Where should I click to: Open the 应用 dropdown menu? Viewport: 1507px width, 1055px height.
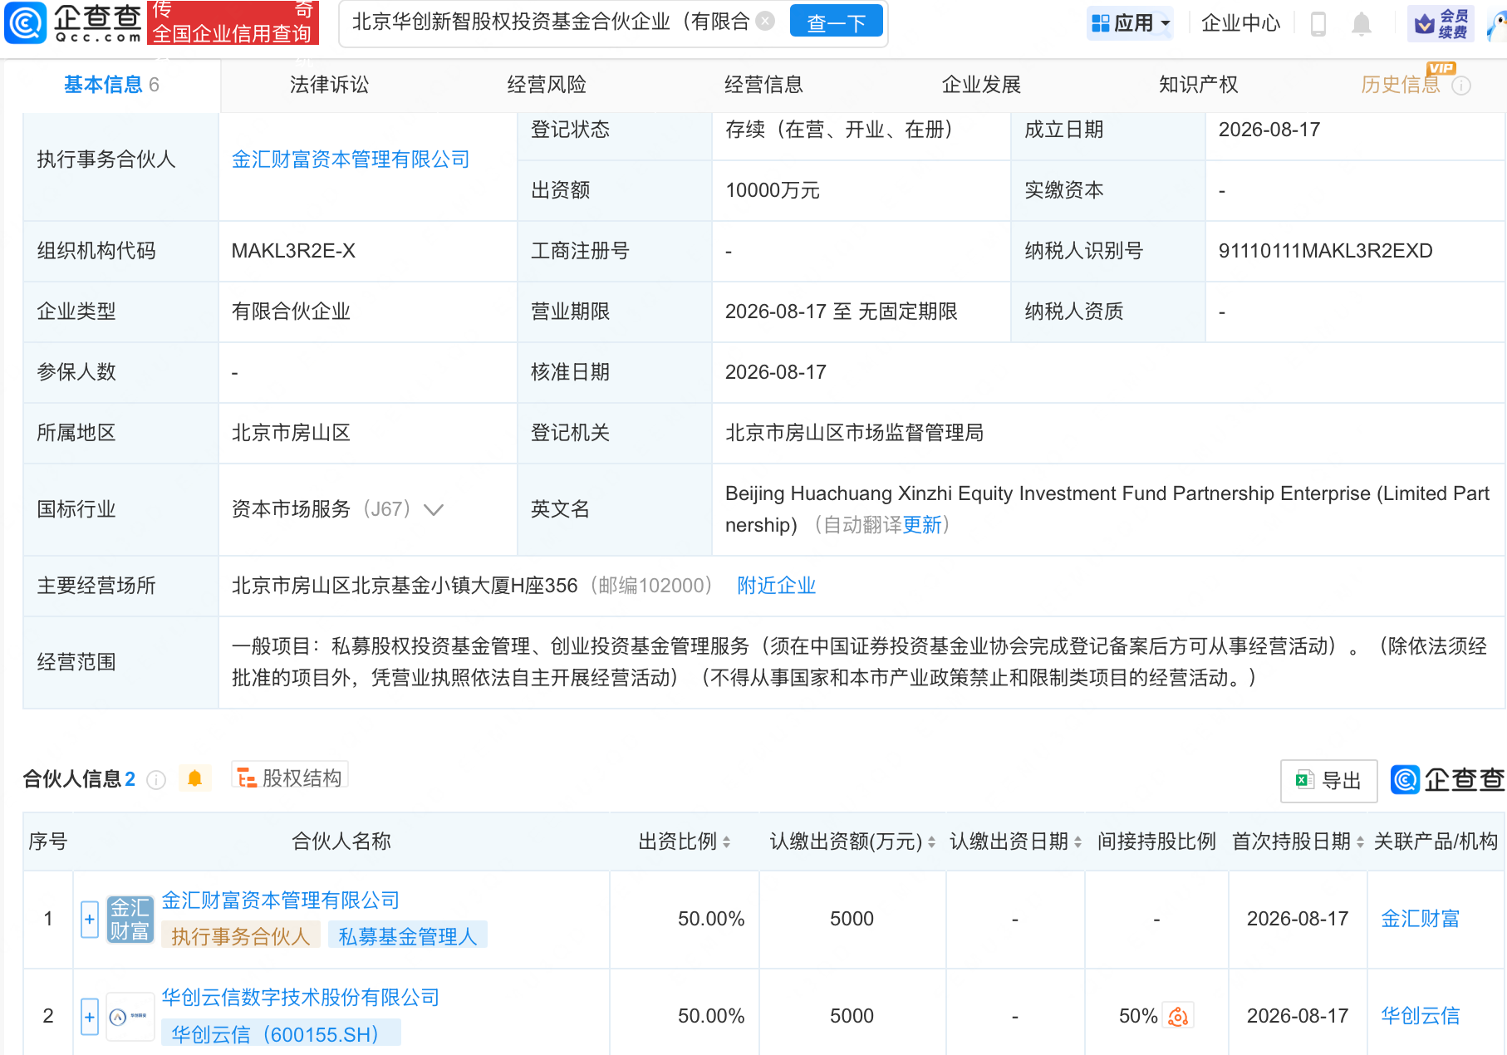[1131, 23]
